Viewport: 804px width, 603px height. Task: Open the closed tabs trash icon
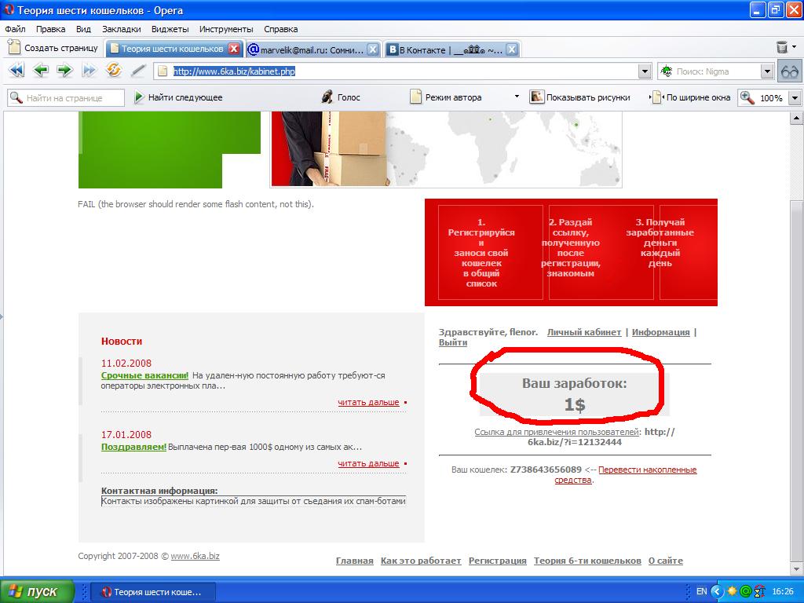click(782, 48)
